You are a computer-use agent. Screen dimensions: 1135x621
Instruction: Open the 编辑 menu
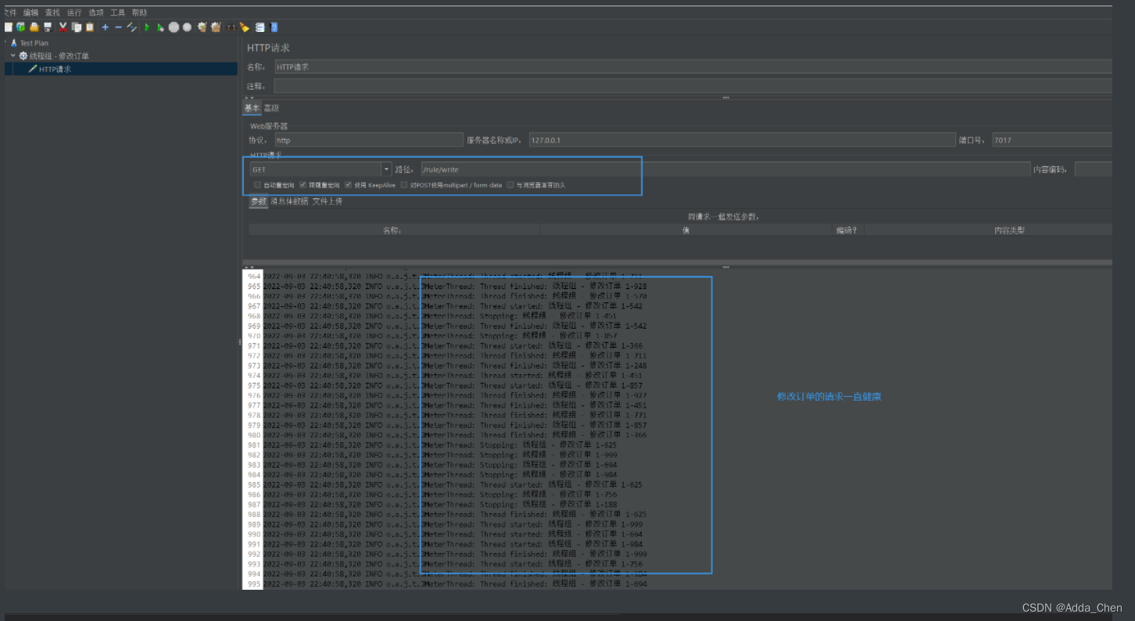[30, 12]
